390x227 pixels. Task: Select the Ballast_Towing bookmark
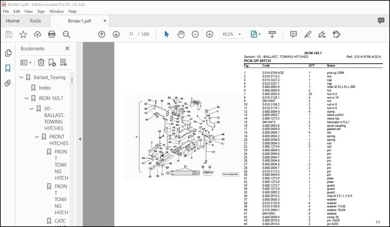pyautogui.click(x=50, y=77)
